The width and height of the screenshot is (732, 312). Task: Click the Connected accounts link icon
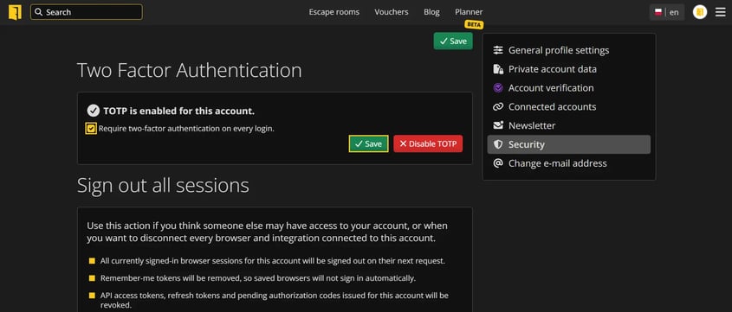pyautogui.click(x=498, y=106)
